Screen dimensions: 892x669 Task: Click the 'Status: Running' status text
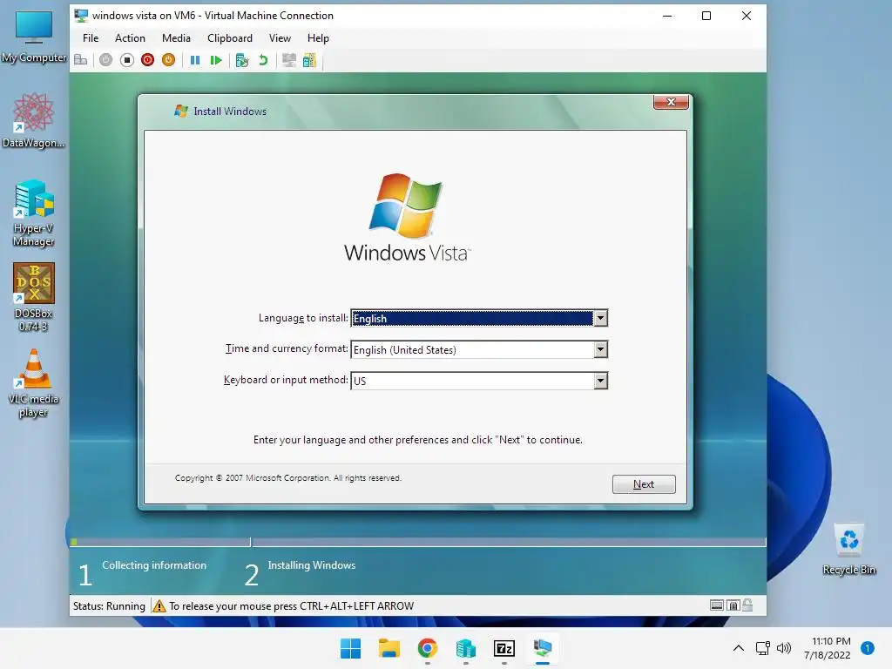109,606
